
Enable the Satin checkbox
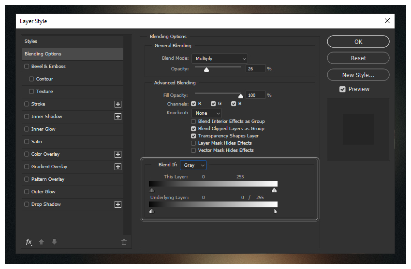(x=27, y=142)
